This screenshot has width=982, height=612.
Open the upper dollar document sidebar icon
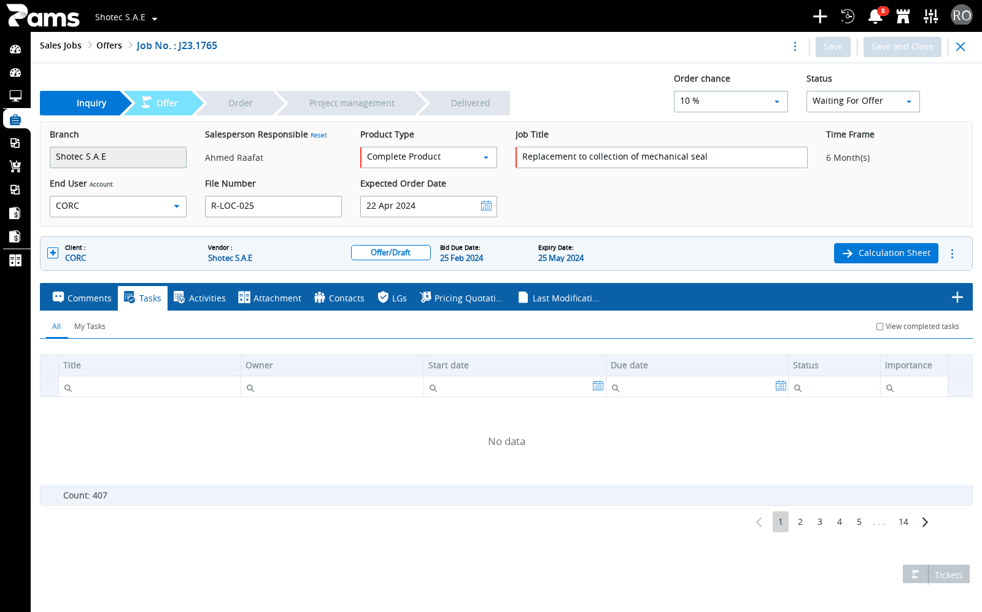click(15, 213)
